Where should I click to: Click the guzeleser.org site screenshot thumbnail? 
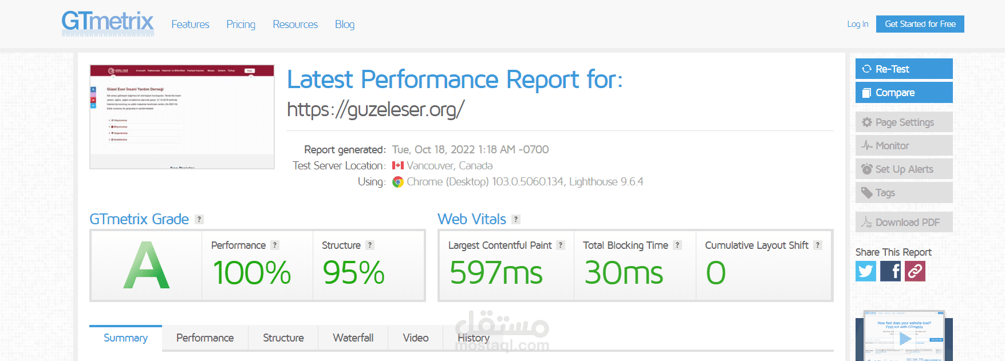[x=182, y=117]
